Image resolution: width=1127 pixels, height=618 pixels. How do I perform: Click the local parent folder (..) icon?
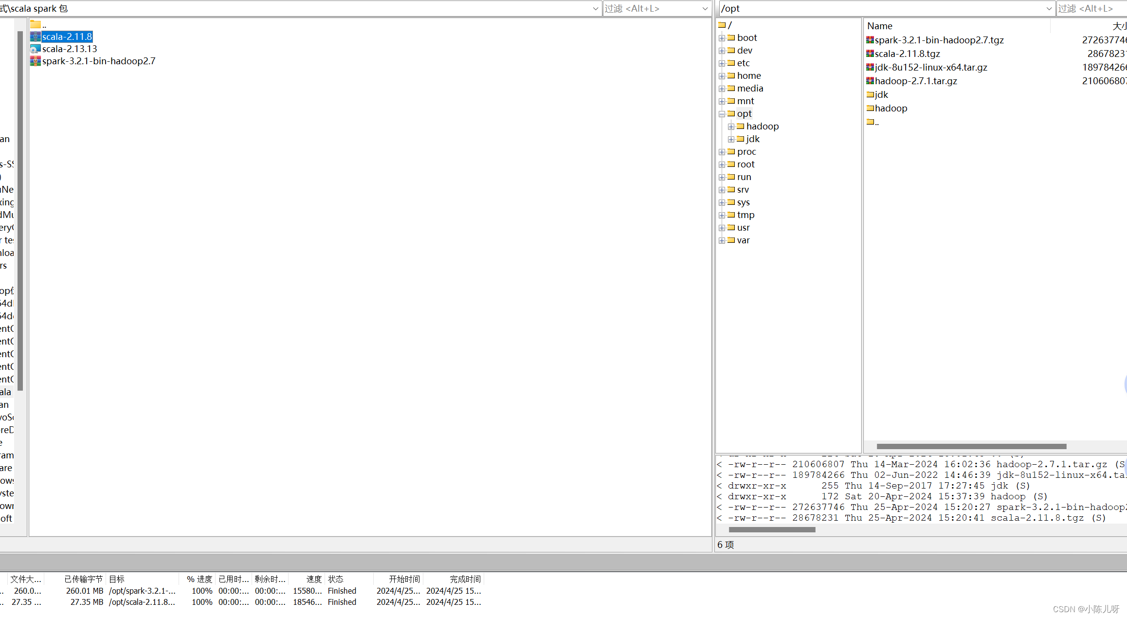35,24
